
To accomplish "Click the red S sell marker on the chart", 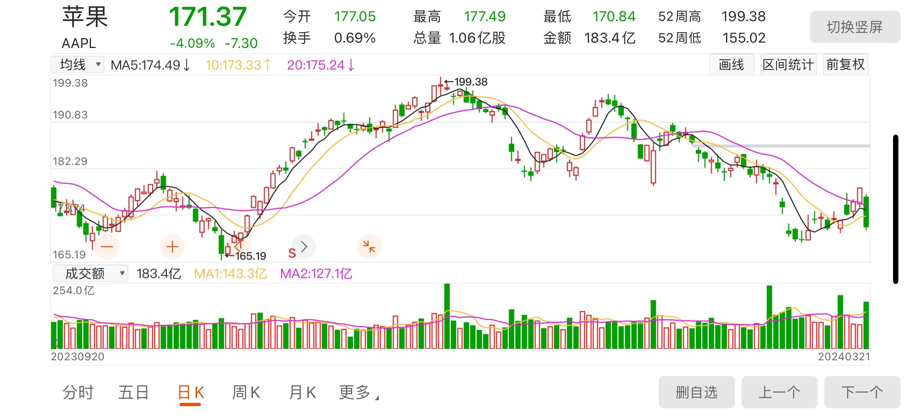I will [292, 252].
